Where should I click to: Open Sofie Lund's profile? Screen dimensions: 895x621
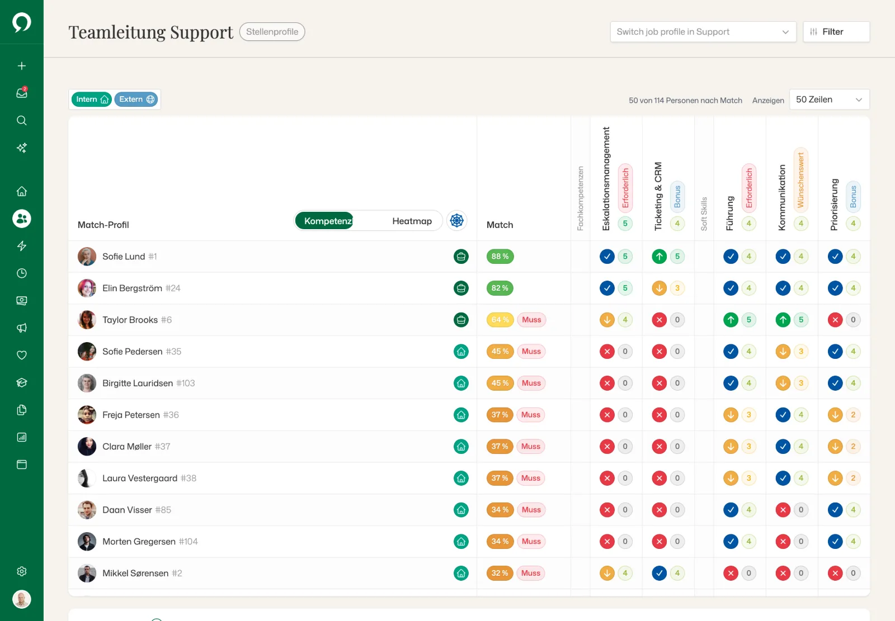tap(124, 257)
